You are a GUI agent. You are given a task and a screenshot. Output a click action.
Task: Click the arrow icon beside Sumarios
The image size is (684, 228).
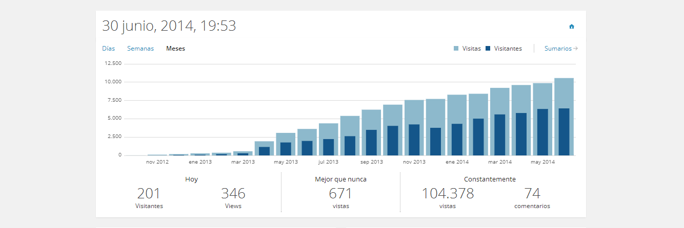576,49
